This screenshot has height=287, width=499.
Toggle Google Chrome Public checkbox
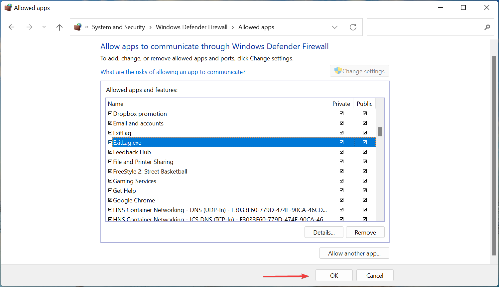click(365, 200)
